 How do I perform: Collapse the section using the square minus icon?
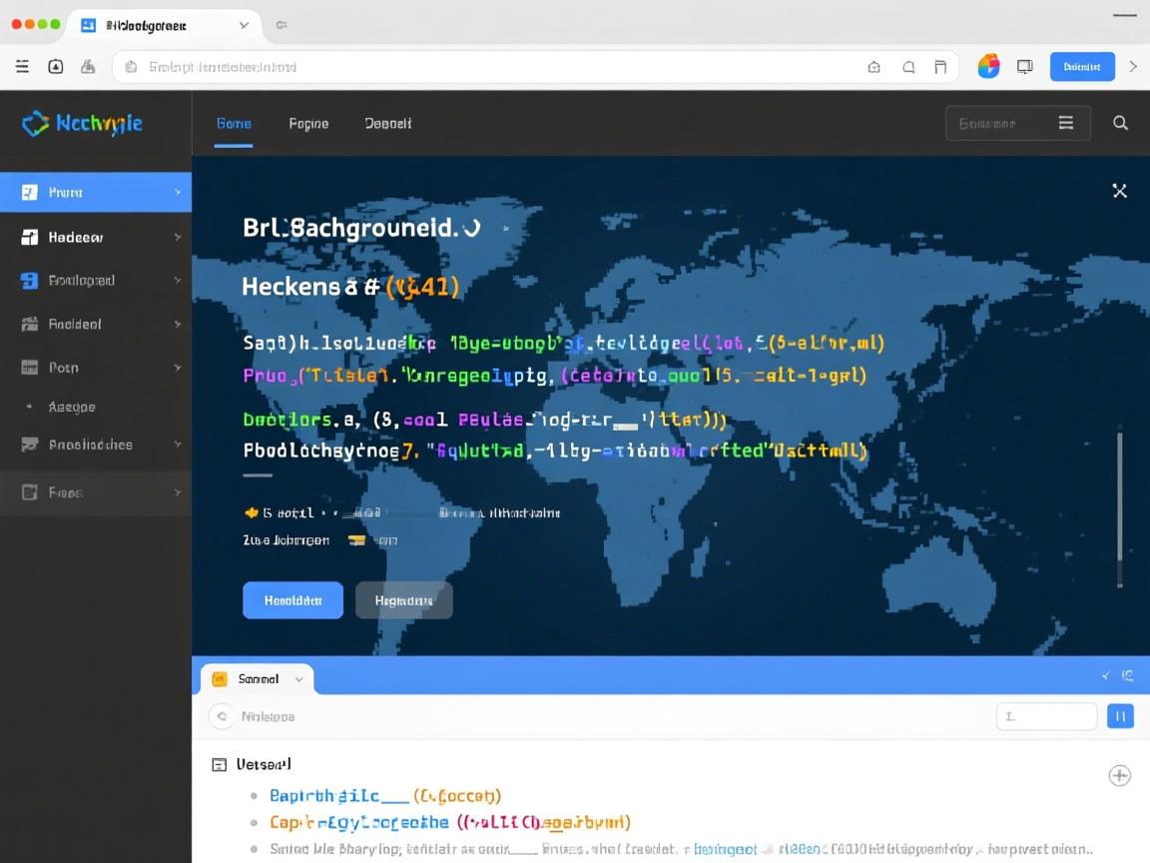220,765
